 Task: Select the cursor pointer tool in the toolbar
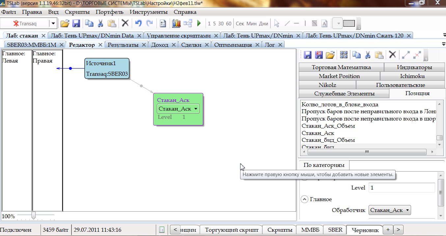click(277, 23)
